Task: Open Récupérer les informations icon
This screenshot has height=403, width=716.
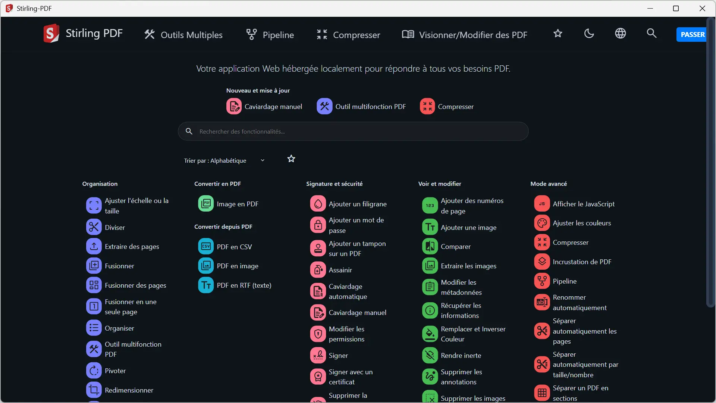Action: pyautogui.click(x=430, y=310)
